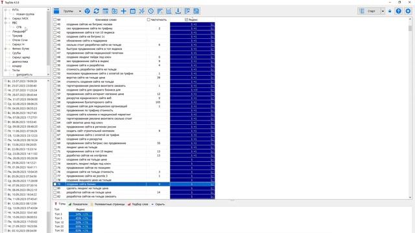Click the blue Яндекс cell for row 57
Image resolution: width=415 pixels, height=233 pixels.
click(193, 94)
